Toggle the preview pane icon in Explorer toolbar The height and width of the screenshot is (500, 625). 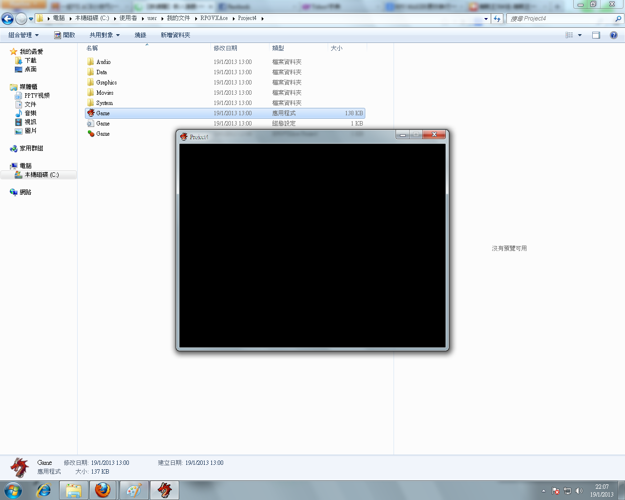coord(596,35)
